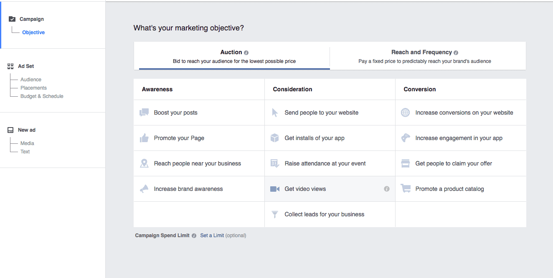Image resolution: width=553 pixels, height=278 pixels.
Task: Select Get people to claim your offer
Action: coord(461,163)
